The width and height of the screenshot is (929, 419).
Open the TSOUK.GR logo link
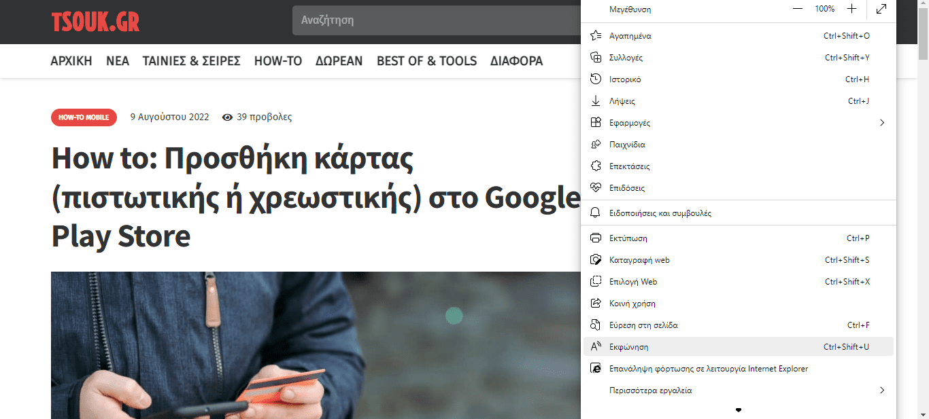click(x=95, y=20)
